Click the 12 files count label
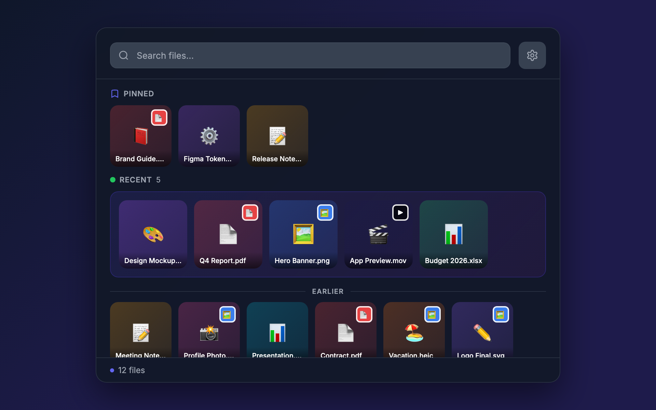This screenshot has width=656, height=410. pos(131,370)
